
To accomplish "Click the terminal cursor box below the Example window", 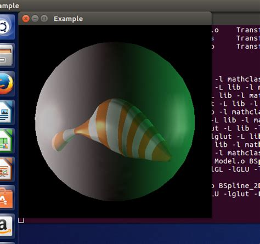I will coord(21,220).
